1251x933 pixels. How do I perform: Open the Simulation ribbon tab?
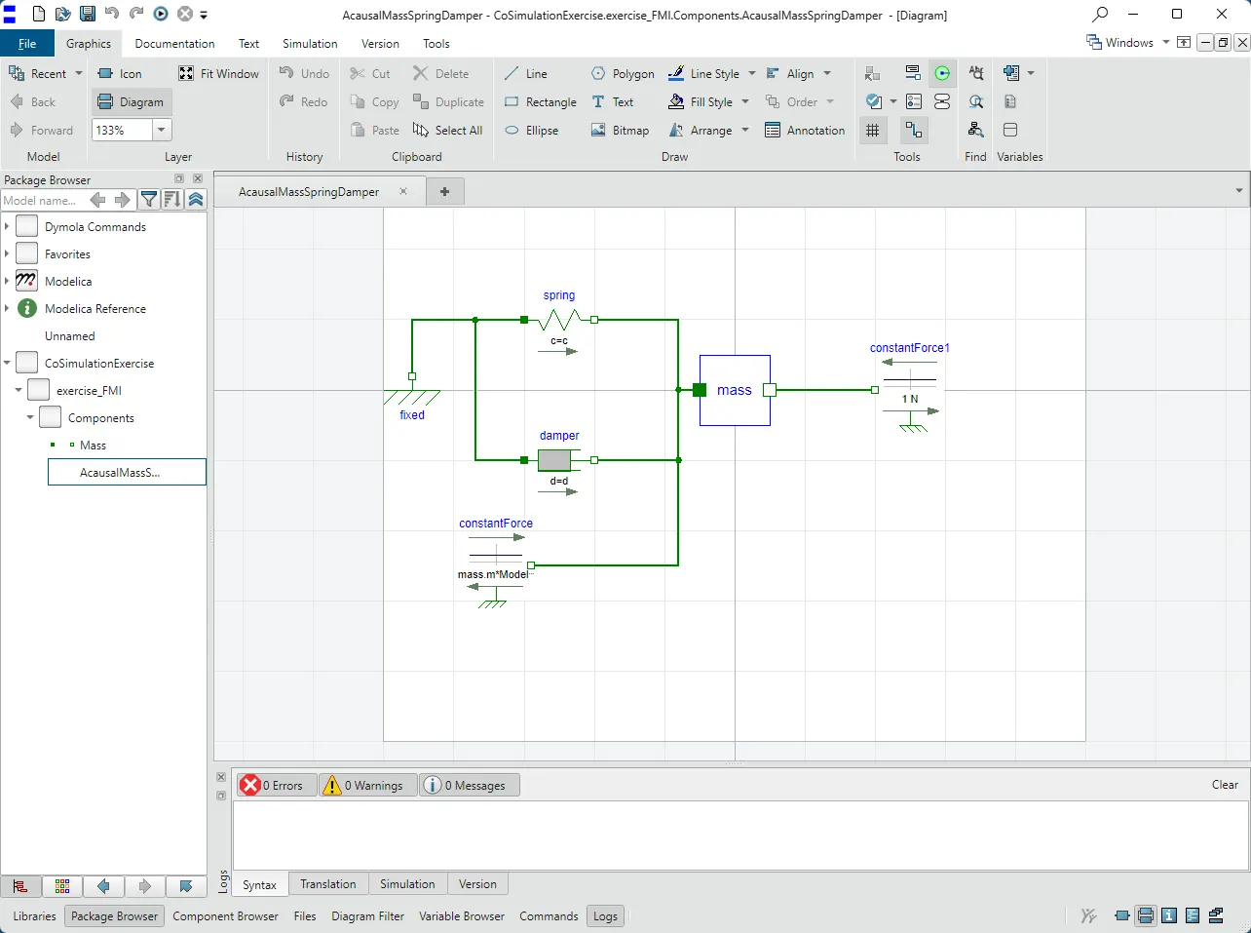click(310, 44)
